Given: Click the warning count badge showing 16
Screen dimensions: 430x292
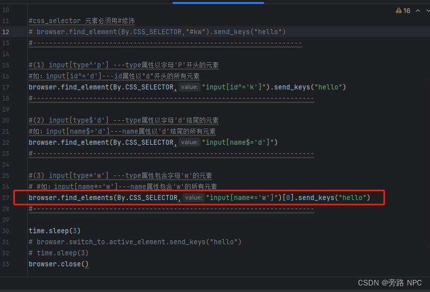Looking at the screenshot, I should tap(405, 10).
